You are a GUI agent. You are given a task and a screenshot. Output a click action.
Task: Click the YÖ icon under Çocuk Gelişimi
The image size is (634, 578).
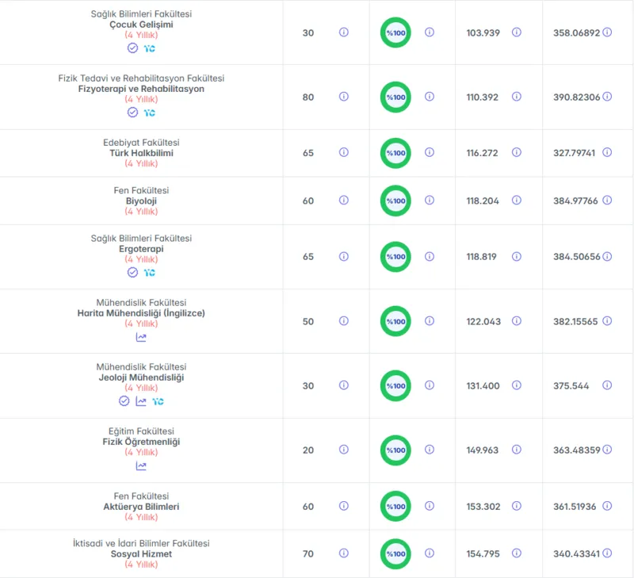149,48
